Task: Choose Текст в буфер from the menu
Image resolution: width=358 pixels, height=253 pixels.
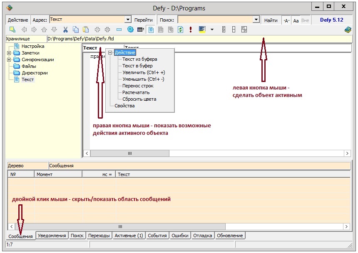Action: pyautogui.click(x=137, y=66)
